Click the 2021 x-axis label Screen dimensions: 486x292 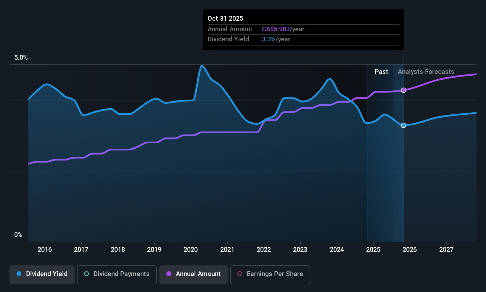227,250
